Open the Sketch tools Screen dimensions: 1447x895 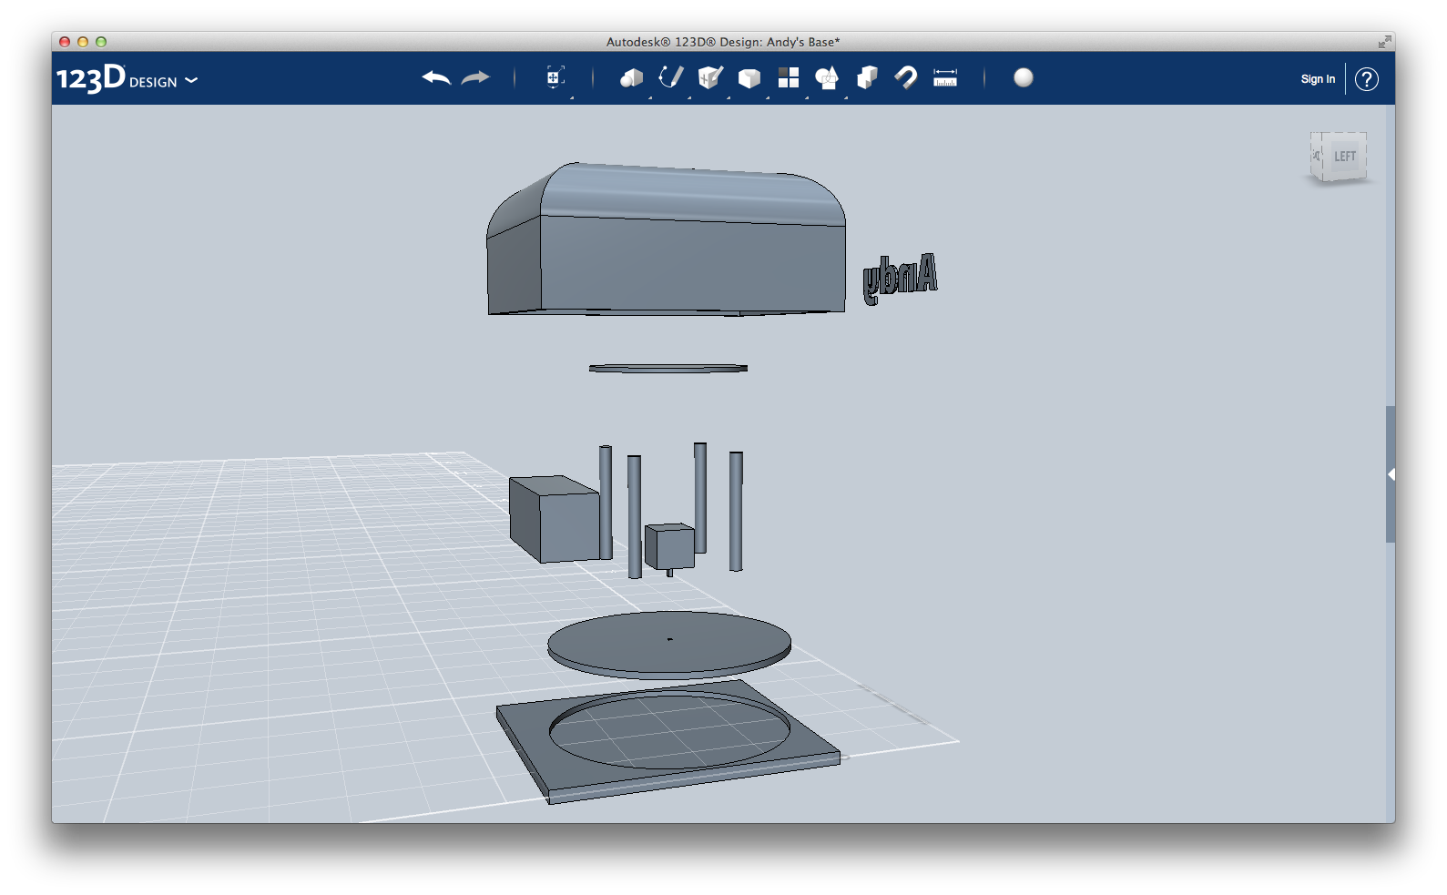671,77
